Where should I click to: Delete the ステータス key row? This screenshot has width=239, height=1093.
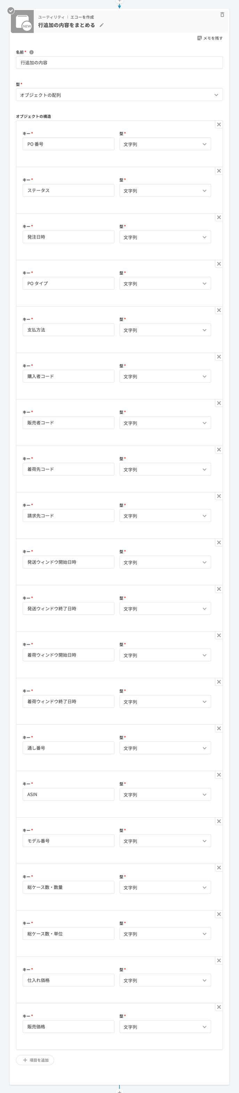[219, 171]
